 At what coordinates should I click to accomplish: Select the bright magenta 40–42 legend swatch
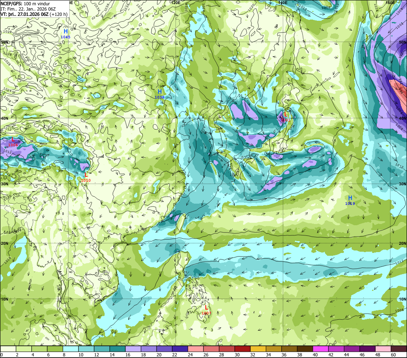coord(321,349)
